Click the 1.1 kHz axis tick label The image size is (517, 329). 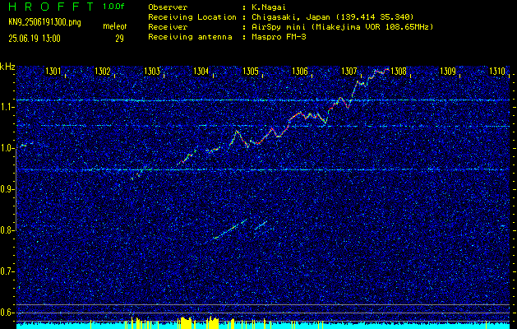(6, 107)
